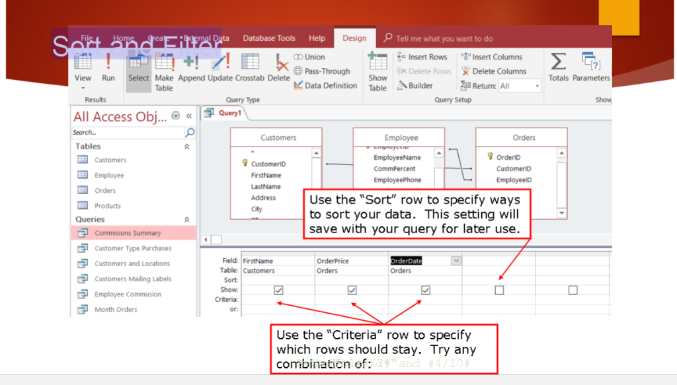Select the Union query option

pyautogui.click(x=309, y=57)
